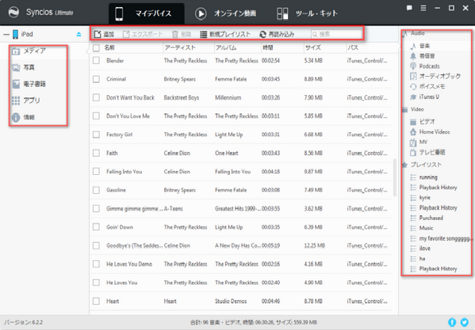475x330 pixels.
Task: Toggle the select-all checkbox in header
Action: (96, 47)
